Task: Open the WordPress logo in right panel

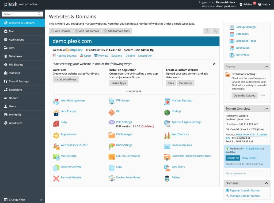Action: point(232,55)
